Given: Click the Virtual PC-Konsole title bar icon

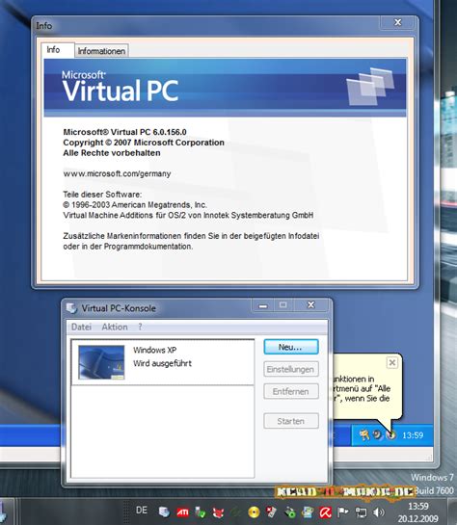Looking at the screenshot, I should pyautogui.click(x=71, y=307).
